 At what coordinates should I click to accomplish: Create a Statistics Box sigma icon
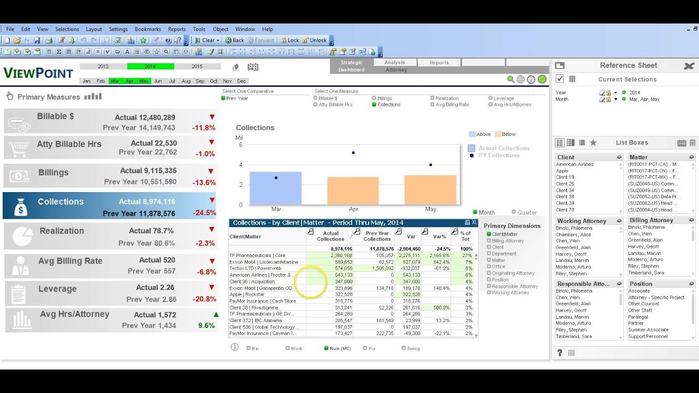tap(59, 52)
